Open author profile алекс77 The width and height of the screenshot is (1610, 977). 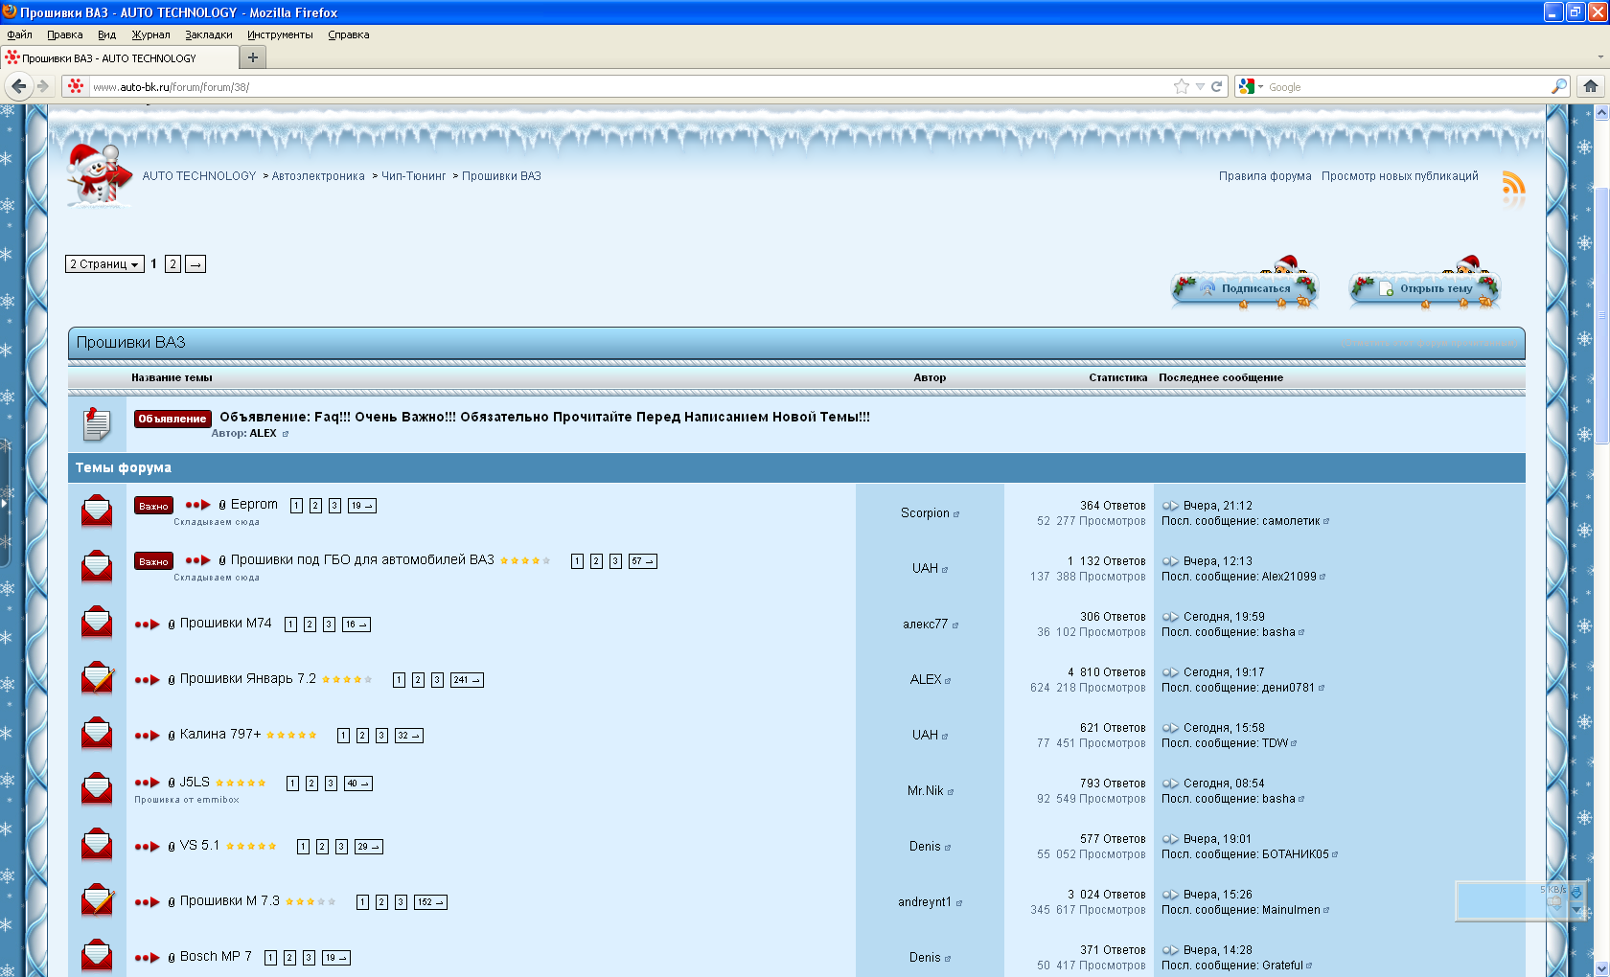click(925, 625)
